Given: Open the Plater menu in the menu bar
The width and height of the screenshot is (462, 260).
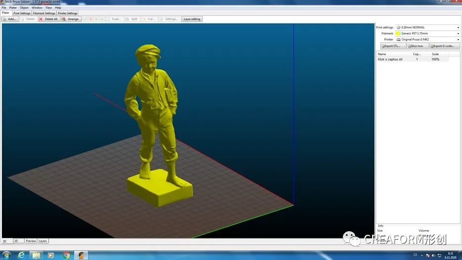Looking at the screenshot, I should [x=13, y=7].
